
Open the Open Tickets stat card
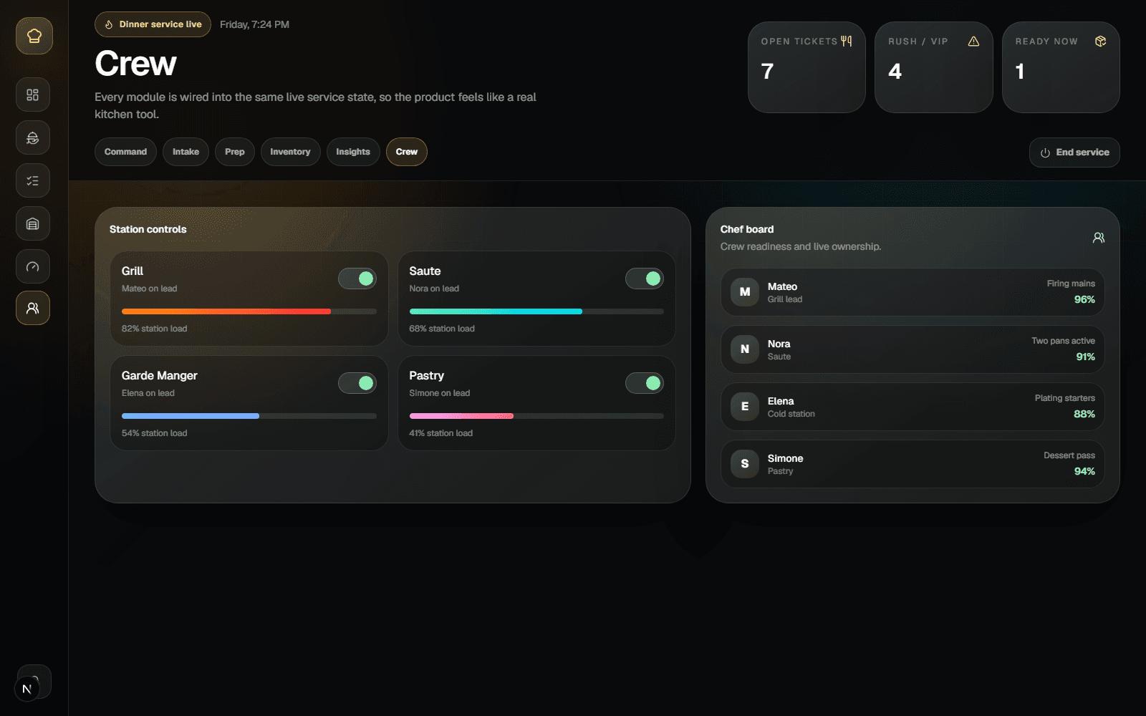(x=806, y=67)
